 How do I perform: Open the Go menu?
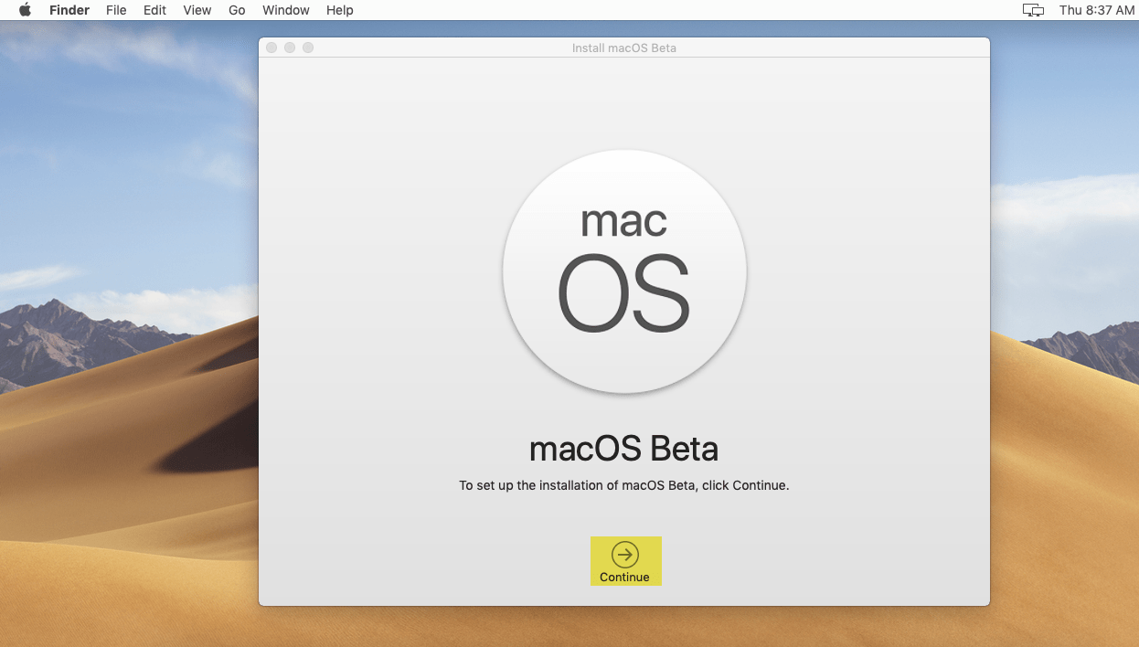point(237,10)
